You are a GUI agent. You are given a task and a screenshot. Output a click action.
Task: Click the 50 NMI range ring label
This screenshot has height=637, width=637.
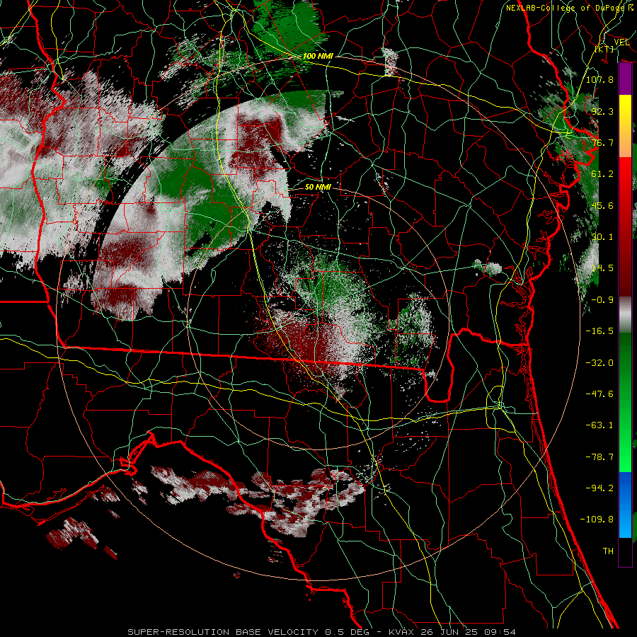318,187
